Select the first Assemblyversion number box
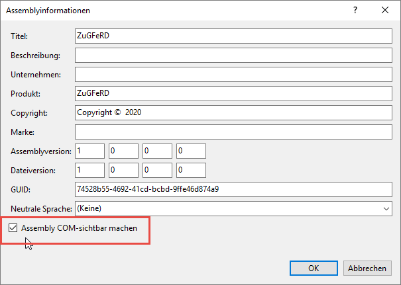Screen dimensions: 401x285 click(89, 151)
